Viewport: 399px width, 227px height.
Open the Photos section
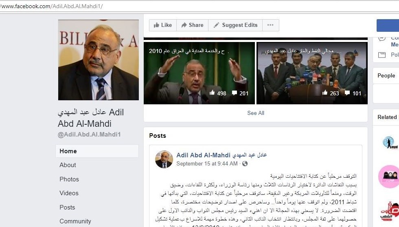point(69,179)
